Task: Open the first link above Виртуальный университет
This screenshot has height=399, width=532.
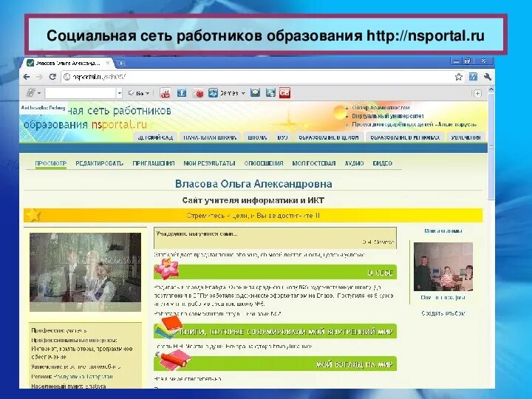Action: pyautogui.click(x=381, y=108)
